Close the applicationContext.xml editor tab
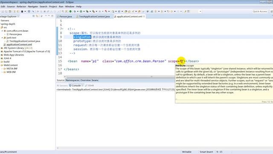This screenshot has height=154, width=273. tap(144, 16)
